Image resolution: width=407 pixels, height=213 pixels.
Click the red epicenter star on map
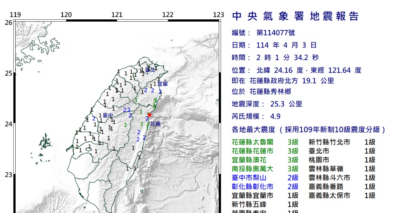pyautogui.click(x=149, y=115)
